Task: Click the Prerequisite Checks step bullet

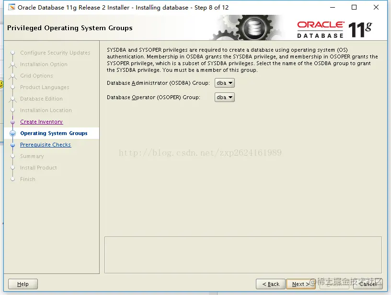Action: coord(13,145)
